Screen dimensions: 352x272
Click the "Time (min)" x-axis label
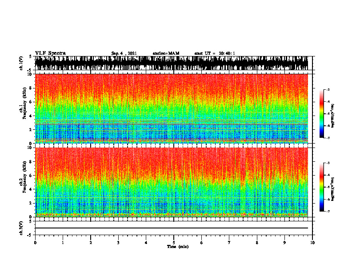[178, 247]
